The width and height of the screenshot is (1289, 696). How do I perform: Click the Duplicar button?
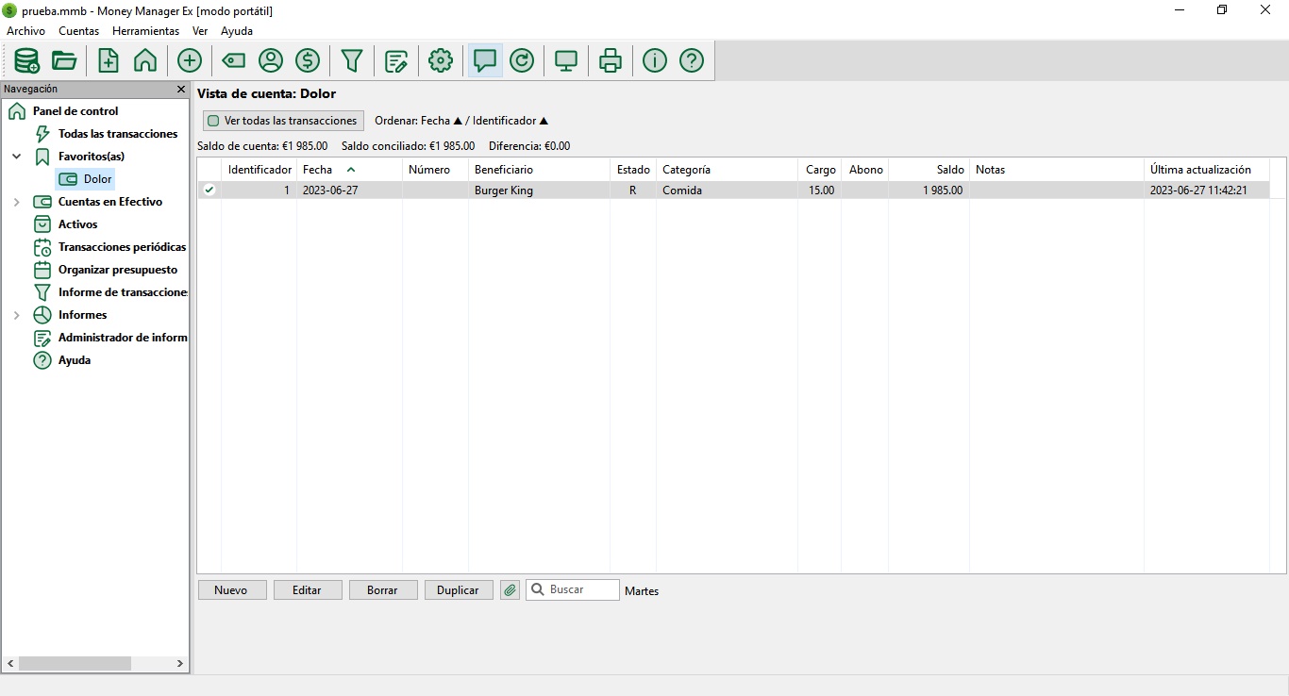pos(458,590)
